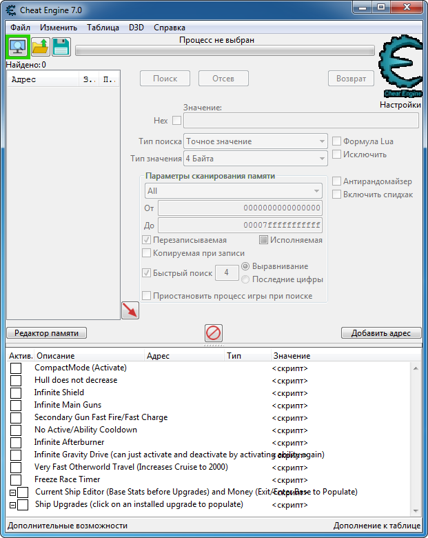
Task: Open Тип поиска dropdown Точное значение
Action: pyautogui.click(x=256, y=141)
